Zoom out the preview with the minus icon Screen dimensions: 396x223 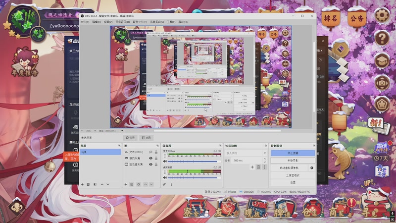click(x=82, y=131)
